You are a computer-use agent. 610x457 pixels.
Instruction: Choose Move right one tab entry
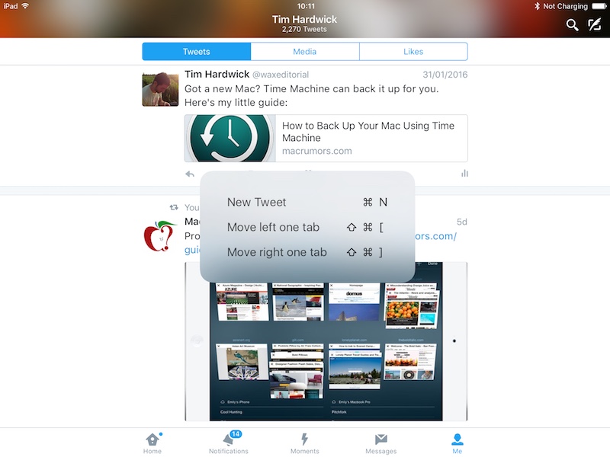[307, 252]
